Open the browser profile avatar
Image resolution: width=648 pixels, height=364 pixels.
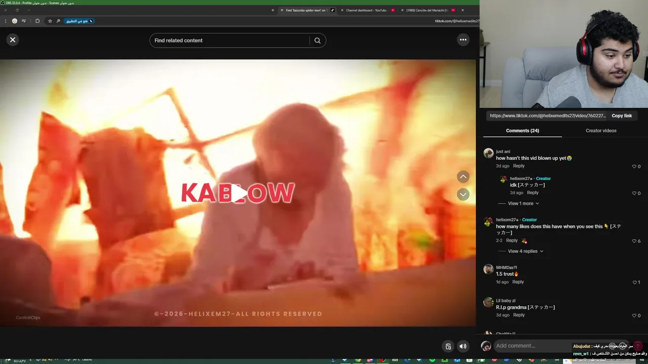[x=14, y=21]
